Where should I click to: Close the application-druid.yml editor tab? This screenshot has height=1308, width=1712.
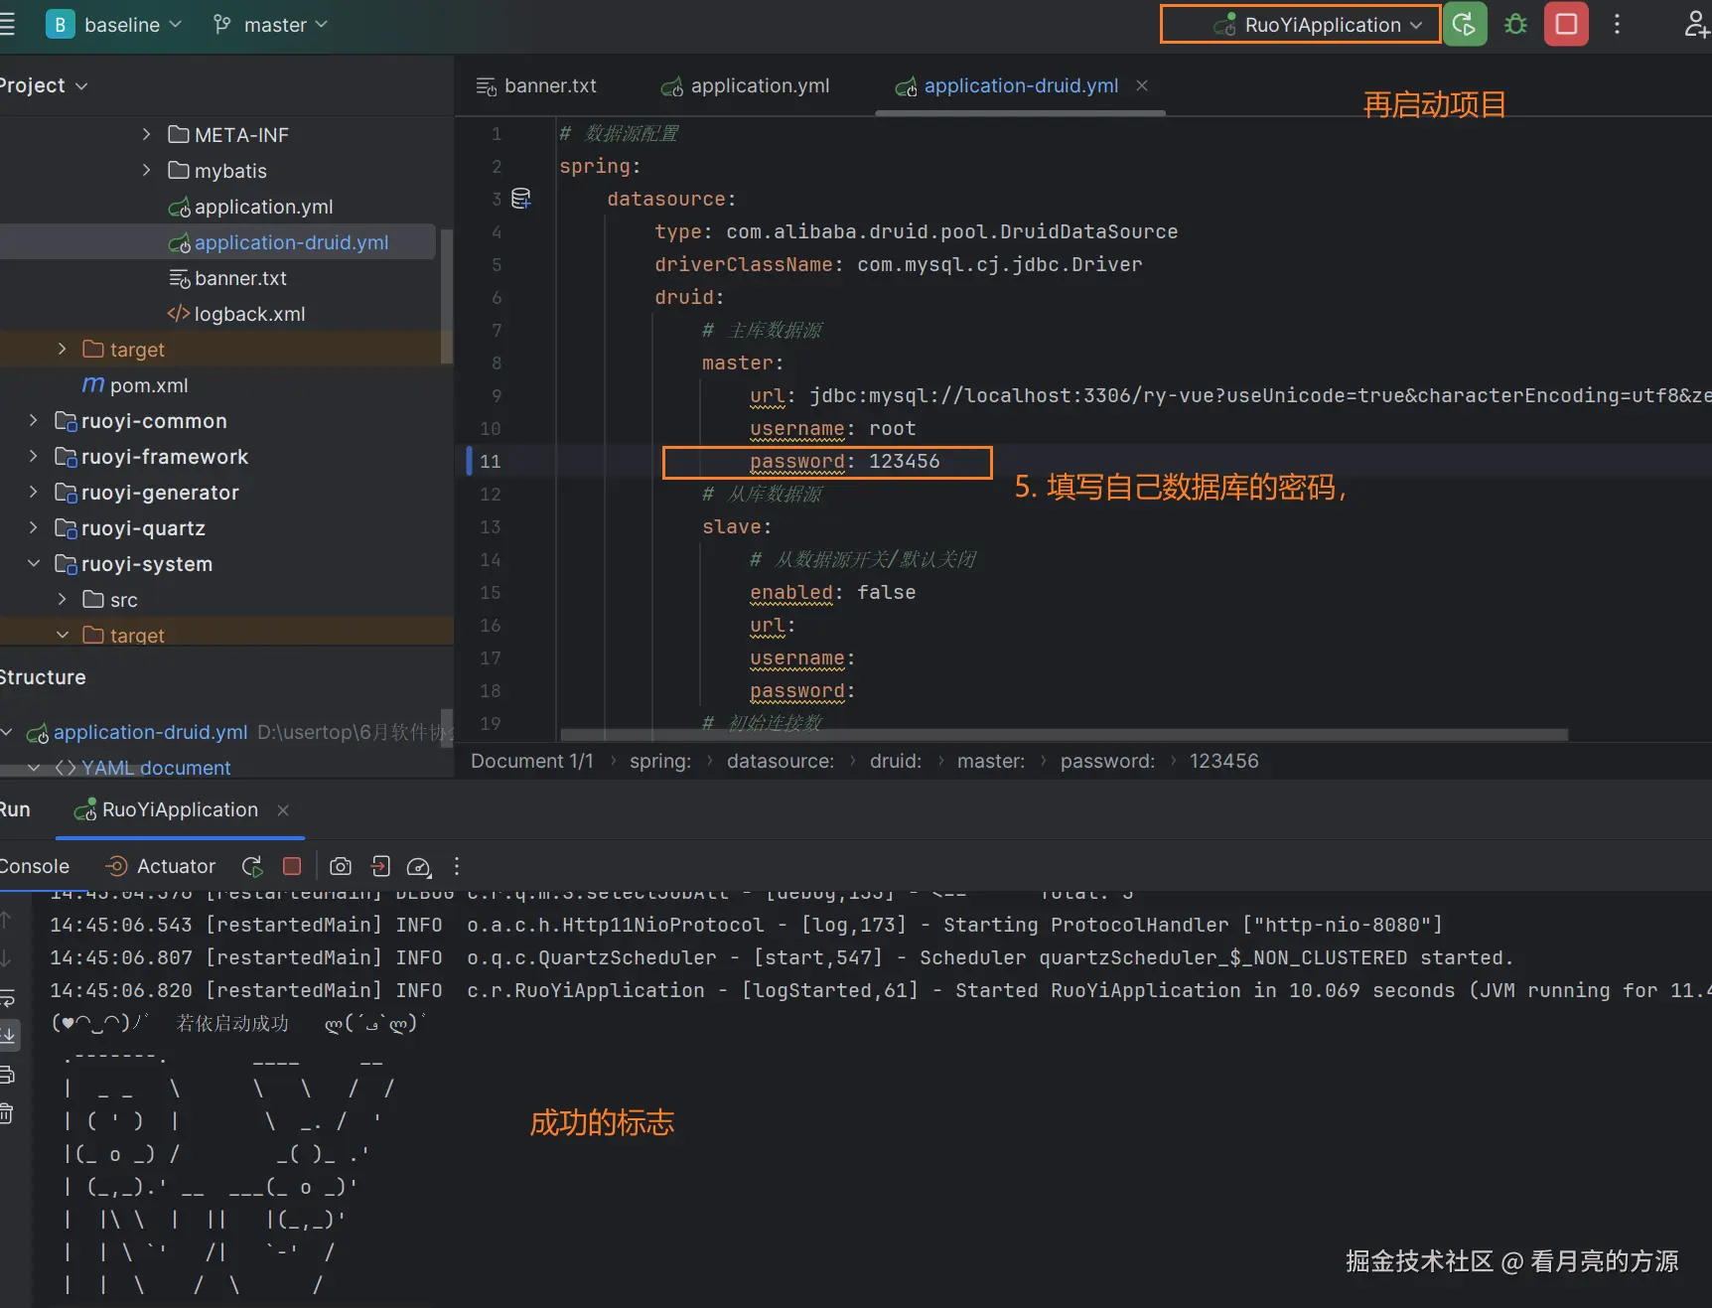point(1142,85)
